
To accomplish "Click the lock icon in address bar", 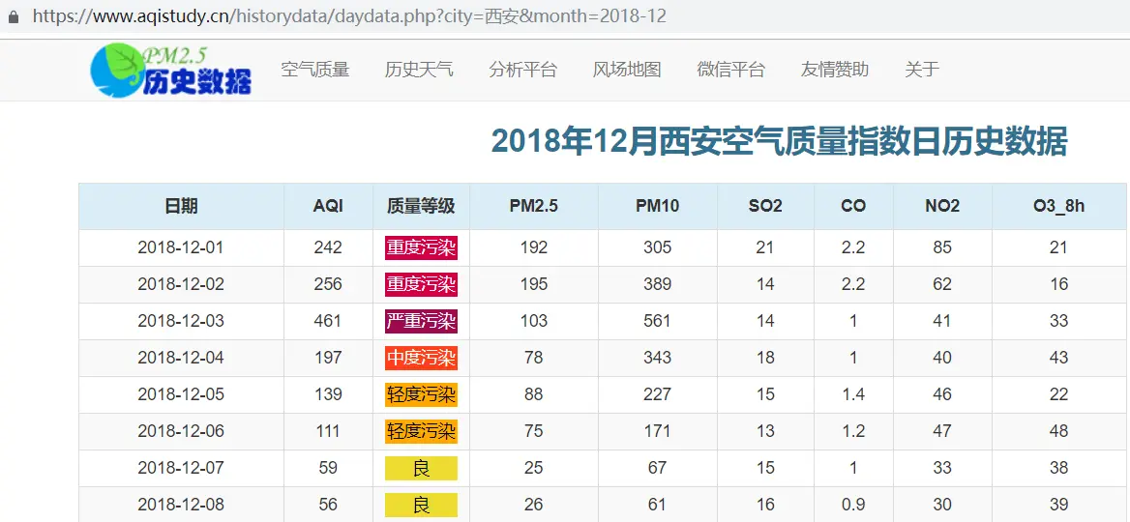I will click(14, 17).
